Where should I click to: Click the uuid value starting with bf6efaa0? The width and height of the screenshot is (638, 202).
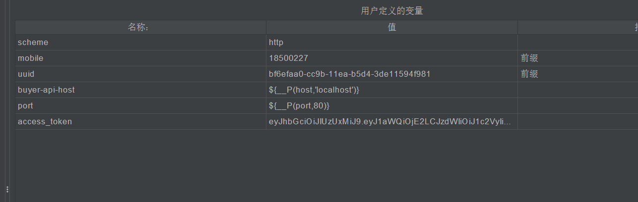[392, 74]
